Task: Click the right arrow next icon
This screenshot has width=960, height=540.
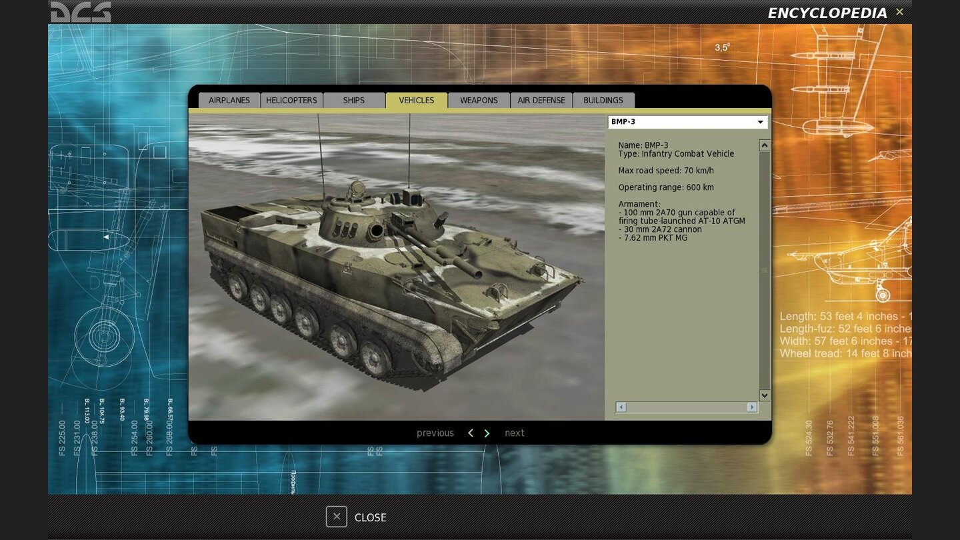Action: click(487, 433)
